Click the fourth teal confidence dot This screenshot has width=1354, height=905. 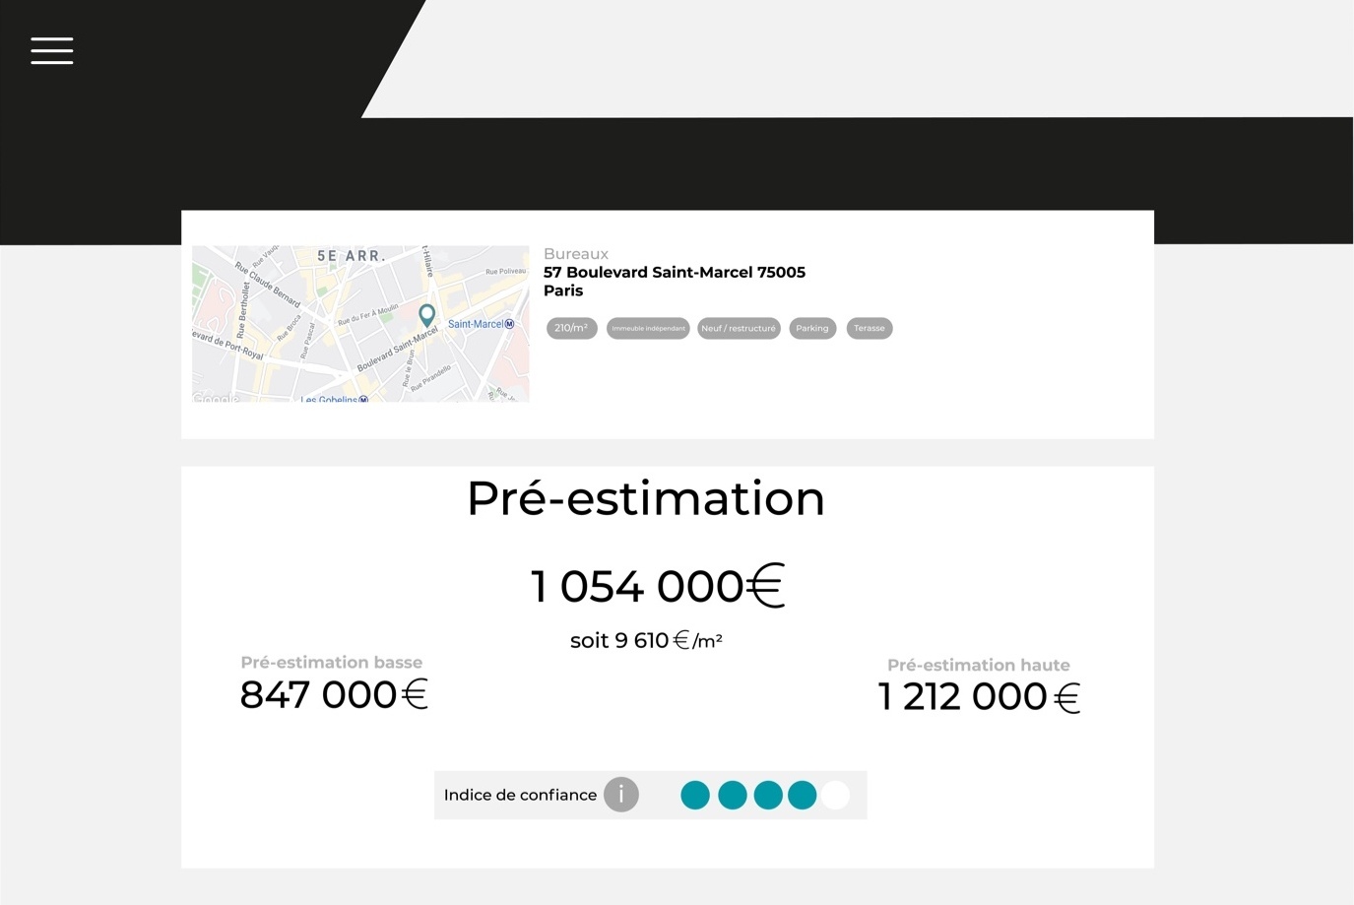click(x=803, y=795)
